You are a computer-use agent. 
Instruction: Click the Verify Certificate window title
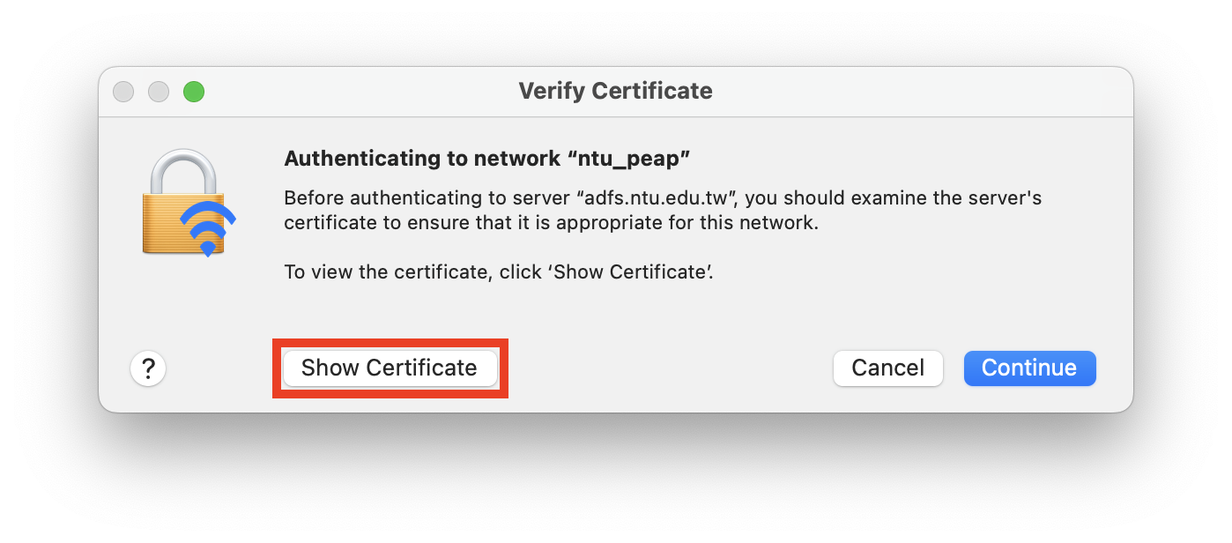point(615,91)
